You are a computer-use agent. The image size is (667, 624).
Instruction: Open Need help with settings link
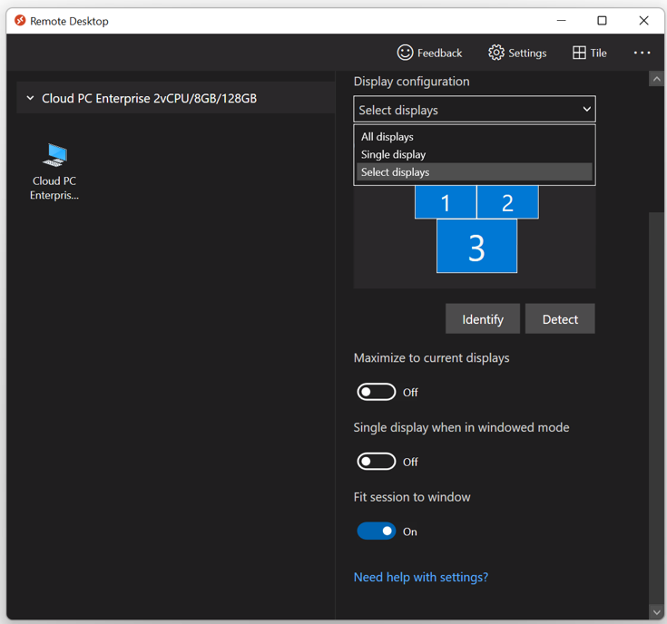(421, 577)
